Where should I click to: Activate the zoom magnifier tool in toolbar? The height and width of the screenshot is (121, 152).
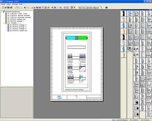[52, 7]
